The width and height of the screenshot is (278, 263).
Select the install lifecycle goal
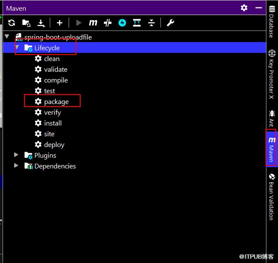click(x=53, y=123)
